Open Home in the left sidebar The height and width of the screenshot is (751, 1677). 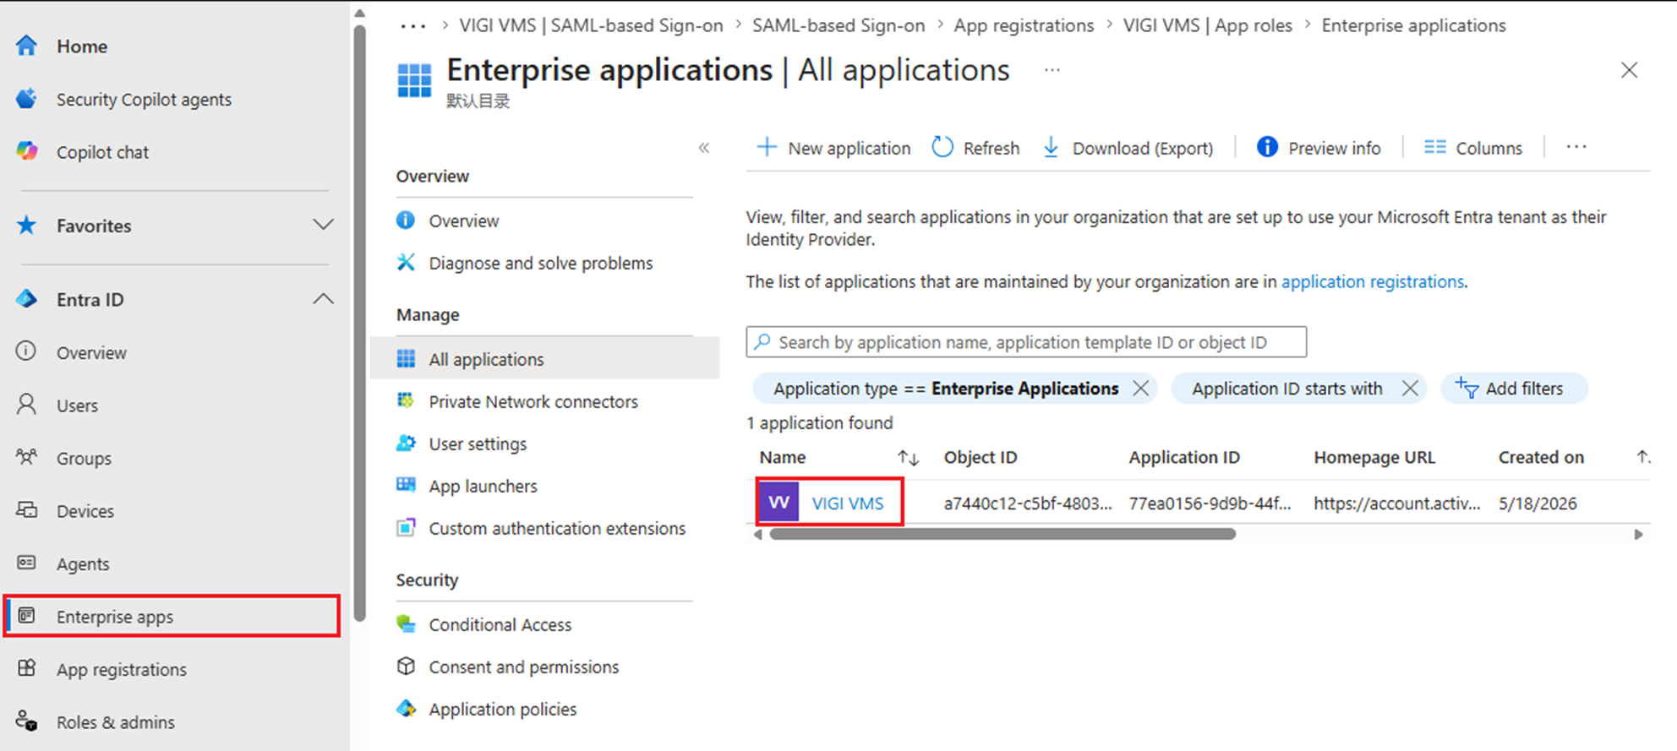point(82,46)
